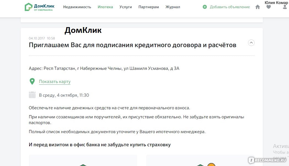Click the timestamp 04.10.2017 10:58

tap(42, 38)
